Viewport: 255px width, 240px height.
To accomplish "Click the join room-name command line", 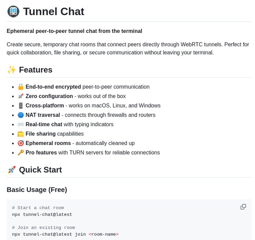I will click(65, 235).
